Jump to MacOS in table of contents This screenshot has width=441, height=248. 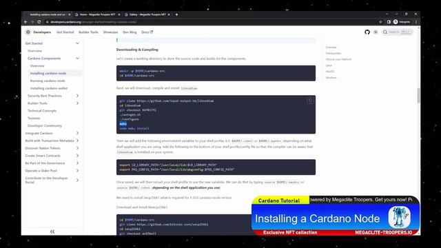coord(329,72)
